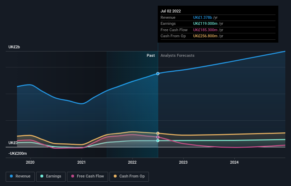Screen dimensions: 291x186
Task: Click the orange Cash From Op data point
Action: tap(158, 133)
